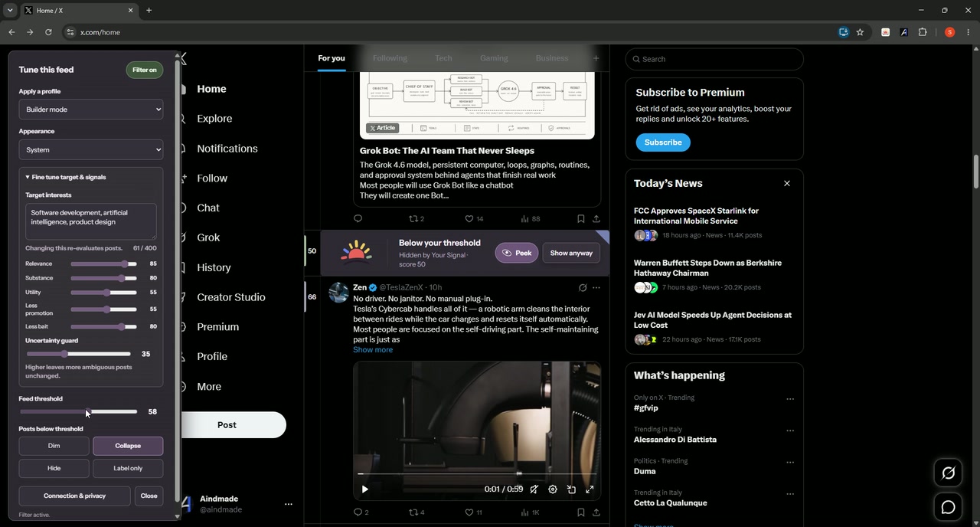The height and width of the screenshot is (527, 980).
Task: Add a new timeline tab with plus
Action: coord(596,58)
